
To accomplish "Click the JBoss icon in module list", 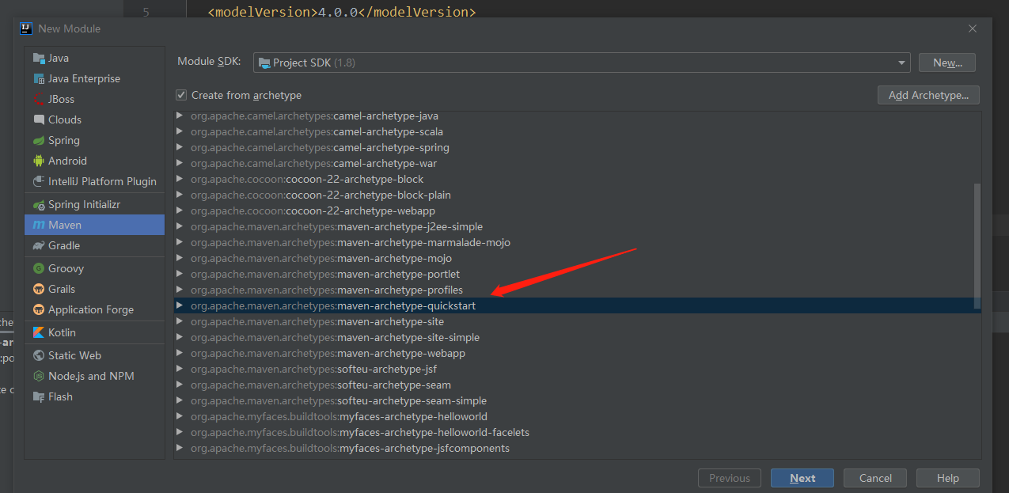I will point(39,99).
